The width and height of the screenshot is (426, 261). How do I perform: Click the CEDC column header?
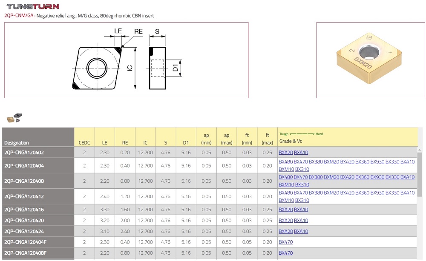coord(84,137)
